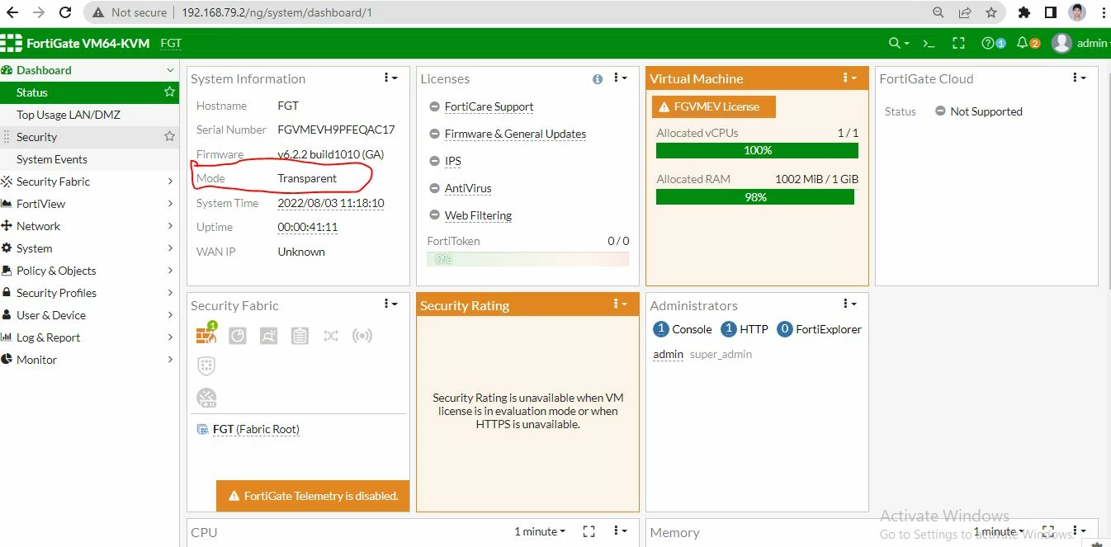Expand Monitor menu
Viewport: 1111px width, 547px height.
(x=89, y=360)
